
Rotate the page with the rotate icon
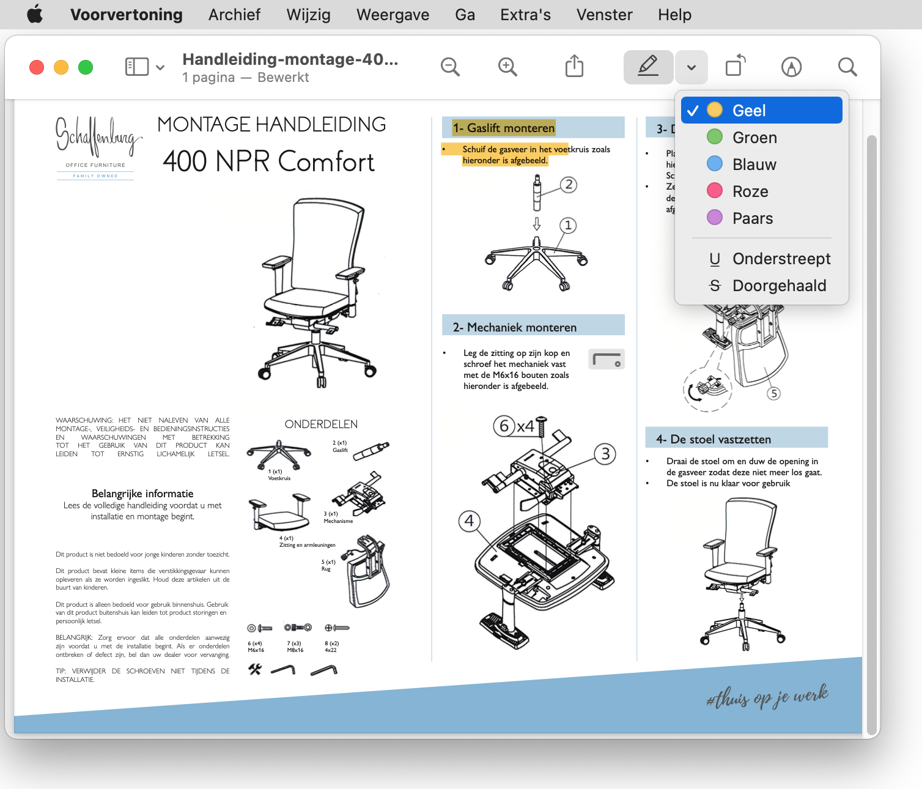coord(736,65)
